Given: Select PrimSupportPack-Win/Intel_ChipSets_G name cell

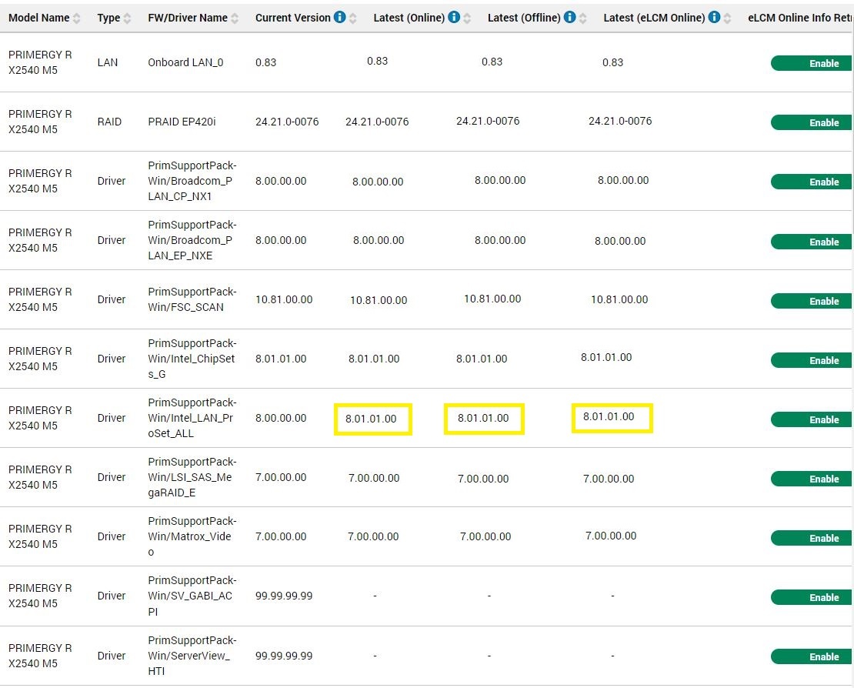Looking at the screenshot, I should (192, 359).
